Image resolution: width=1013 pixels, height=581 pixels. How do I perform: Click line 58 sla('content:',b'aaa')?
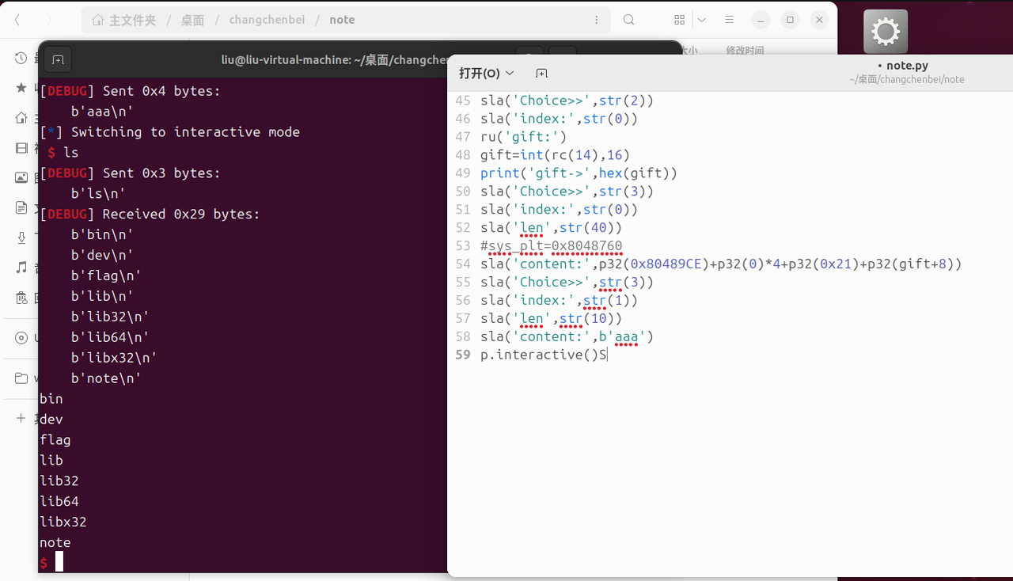(567, 336)
